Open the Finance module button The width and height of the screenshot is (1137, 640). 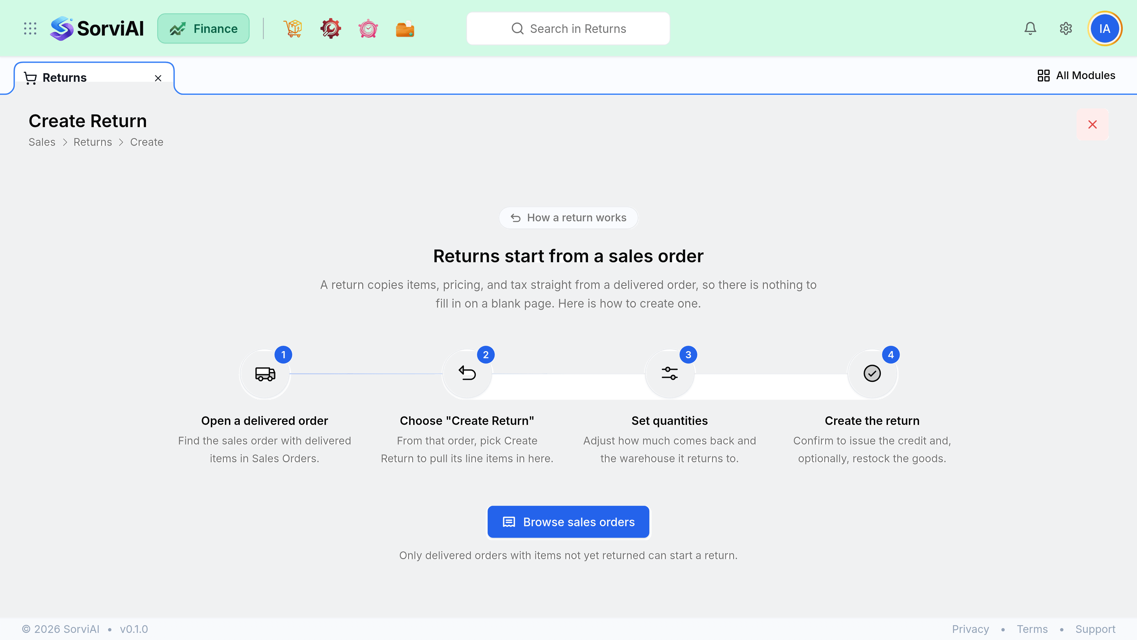[203, 29]
